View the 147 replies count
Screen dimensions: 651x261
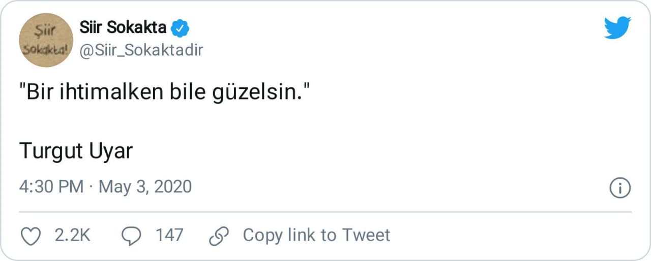(x=169, y=236)
